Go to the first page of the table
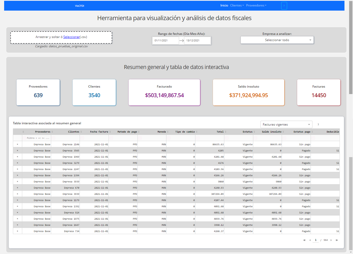This screenshot has width=353, height=254. coord(304,240)
